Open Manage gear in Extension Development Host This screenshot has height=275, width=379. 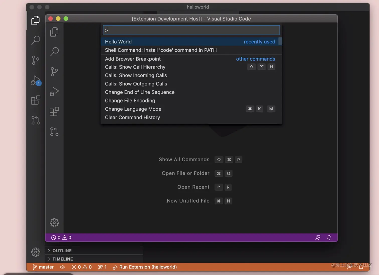click(x=54, y=223)
